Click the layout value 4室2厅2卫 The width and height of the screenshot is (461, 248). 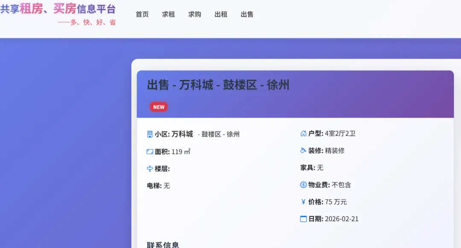pos(340,133)
